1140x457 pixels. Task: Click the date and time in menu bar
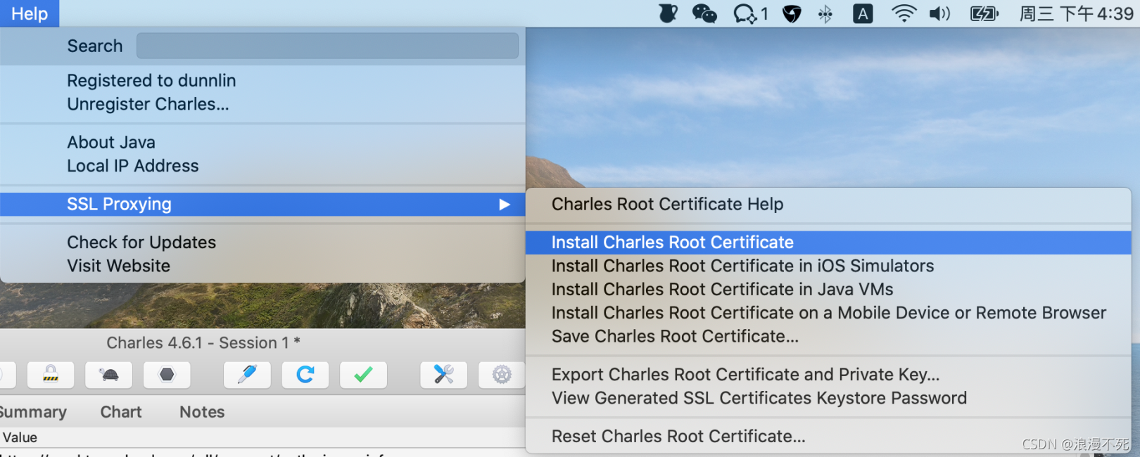[x=1076, y=13]
